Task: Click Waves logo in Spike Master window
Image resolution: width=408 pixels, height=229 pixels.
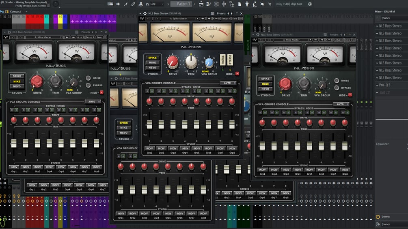Action: coord(142,18)
